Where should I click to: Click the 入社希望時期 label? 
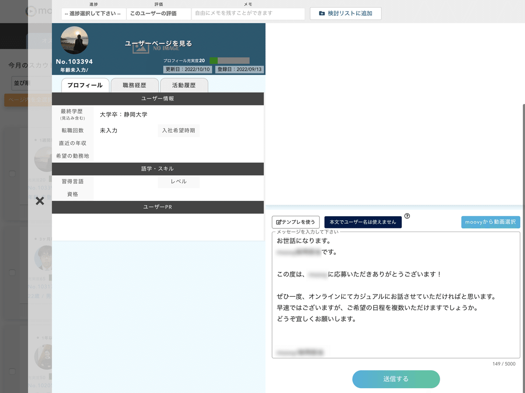click(x=178, y=130)
